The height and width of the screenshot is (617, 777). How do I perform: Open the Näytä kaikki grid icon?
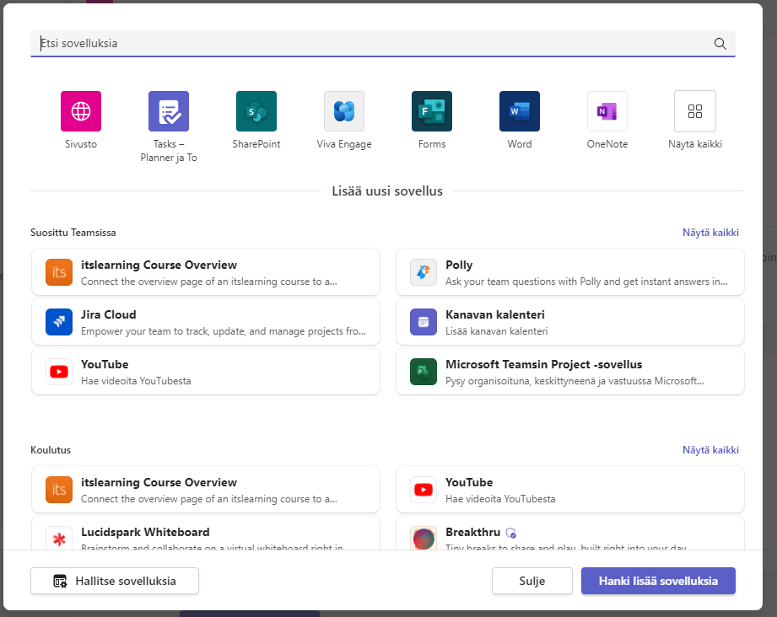click(694, 111)
